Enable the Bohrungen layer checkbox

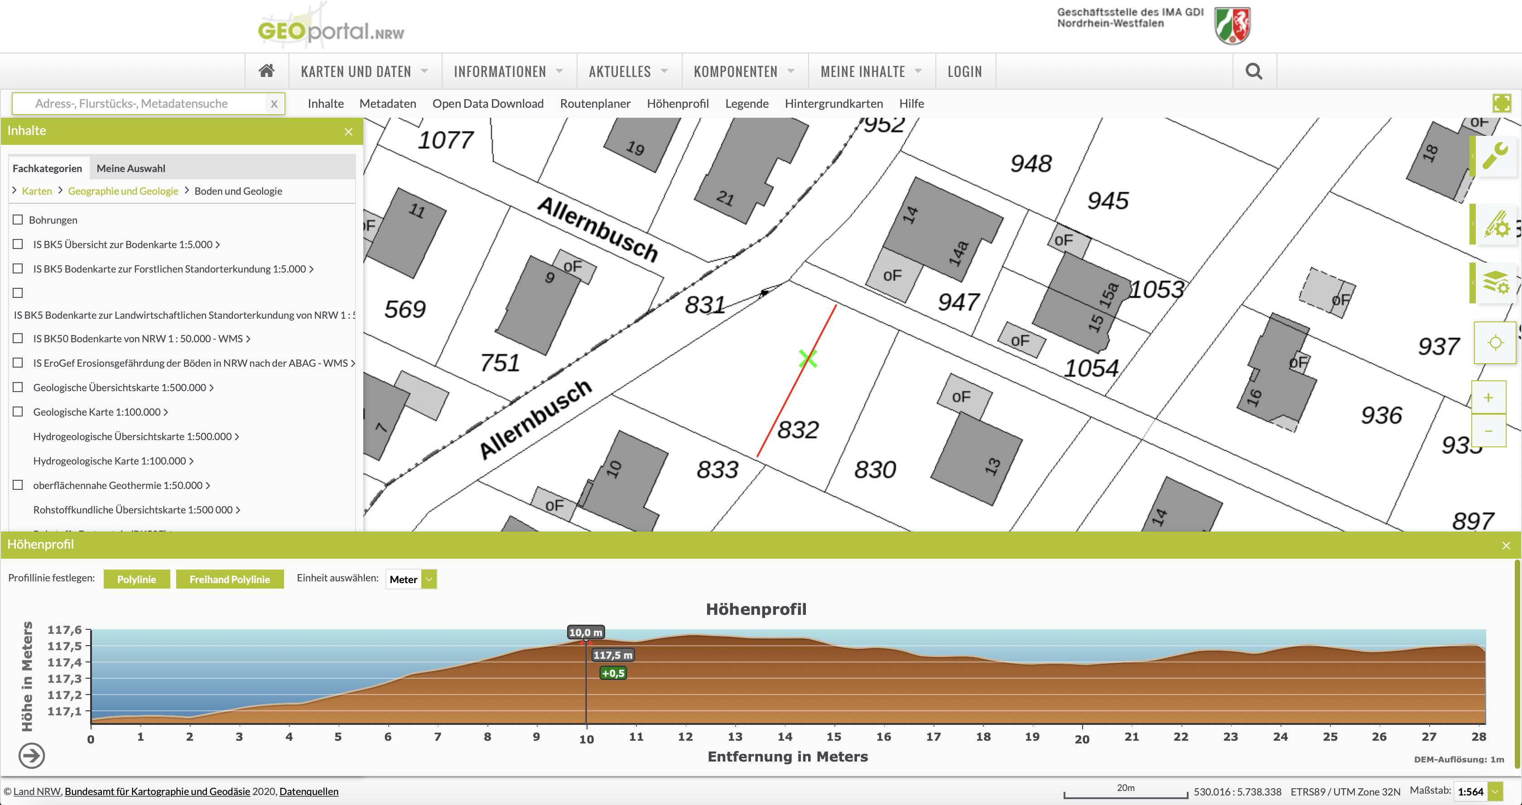[18, 220]
